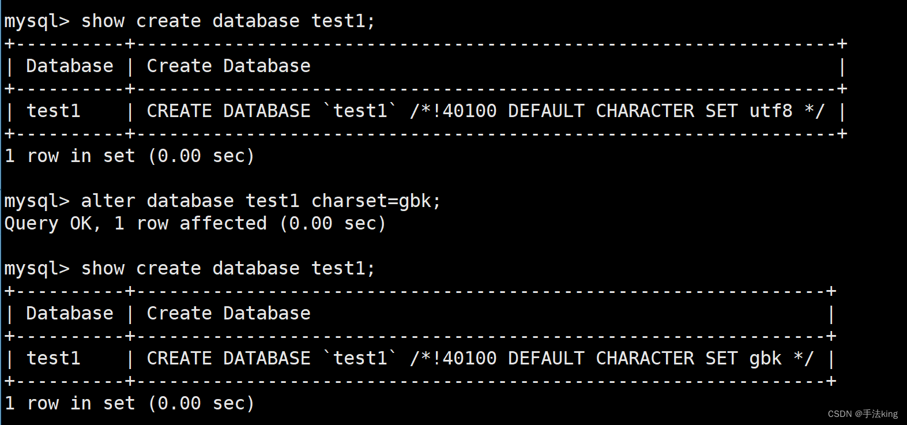Click 'CHARACTER SET' text in the gbk row
Viewport: 907px width, 425px height.
667,359
